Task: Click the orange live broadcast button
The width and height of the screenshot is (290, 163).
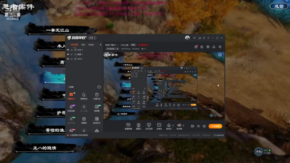Action: click(x=215, y=126)
